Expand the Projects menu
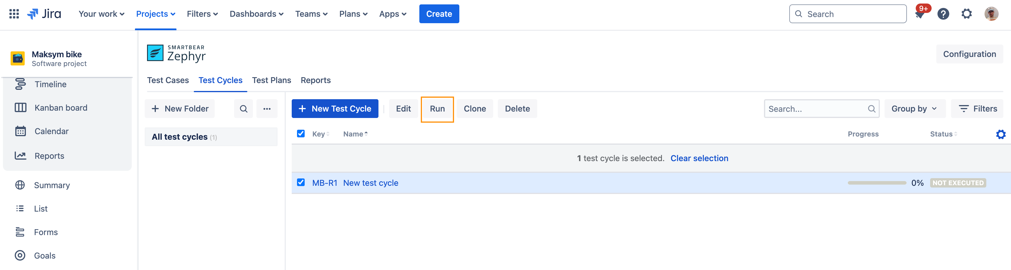 (x=156, y=14)
